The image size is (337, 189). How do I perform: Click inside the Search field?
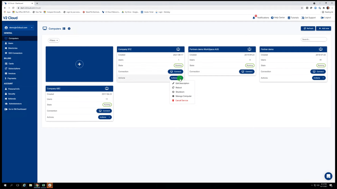(313, 39)
